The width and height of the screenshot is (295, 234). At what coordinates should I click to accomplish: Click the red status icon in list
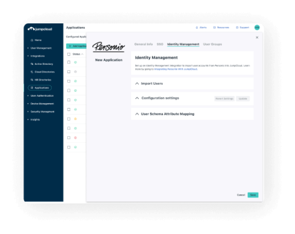[75, 138]
